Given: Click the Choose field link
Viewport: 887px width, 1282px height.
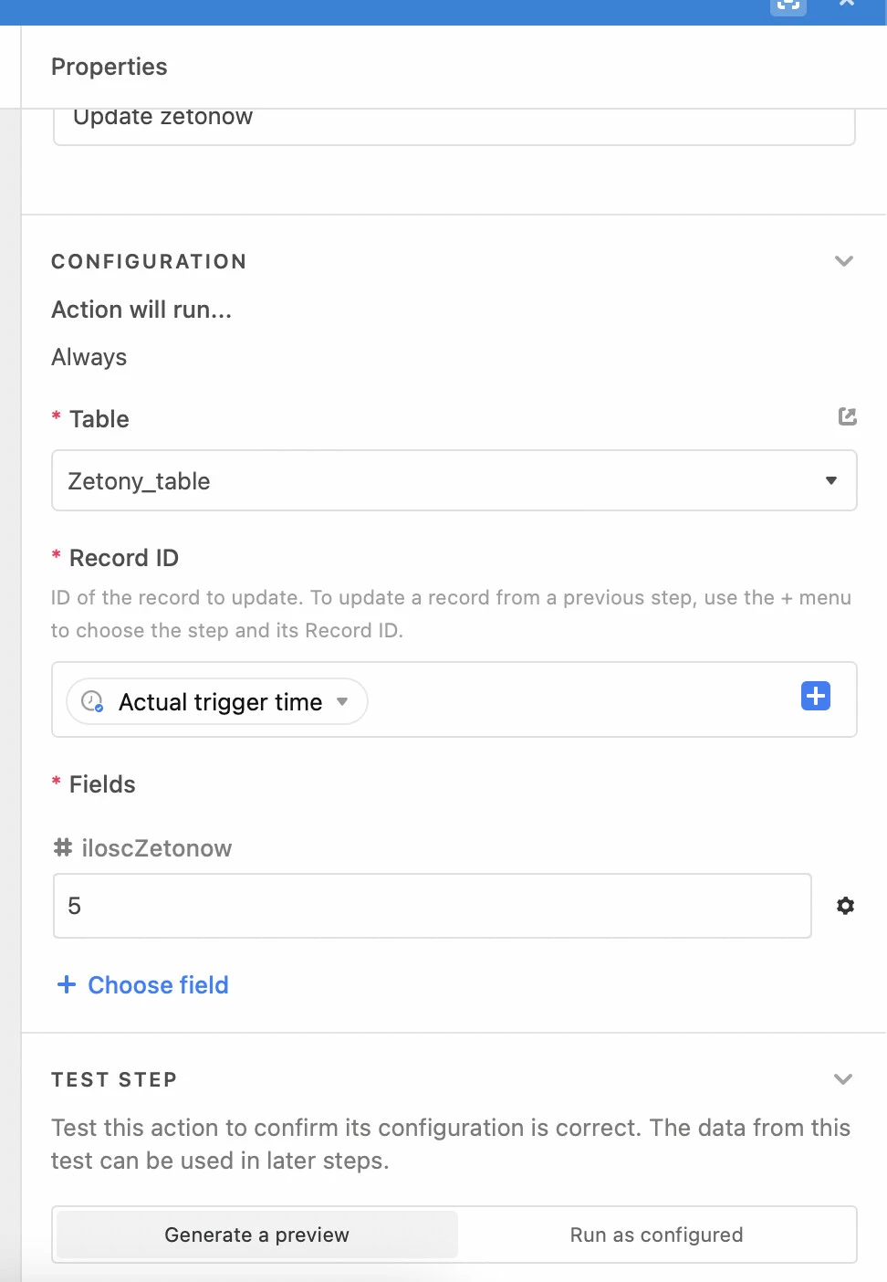Looking at the screenshot, I should (158, 985).
